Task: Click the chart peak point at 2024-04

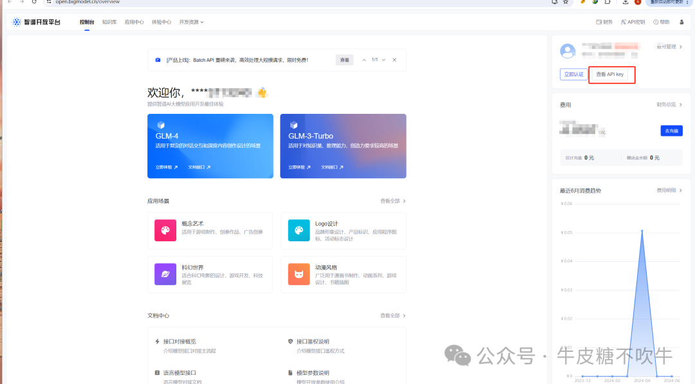Action: [x=642, y=231]
